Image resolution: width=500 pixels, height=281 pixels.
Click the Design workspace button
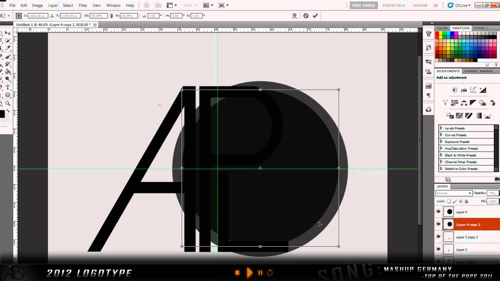click(x=420, y=5)
